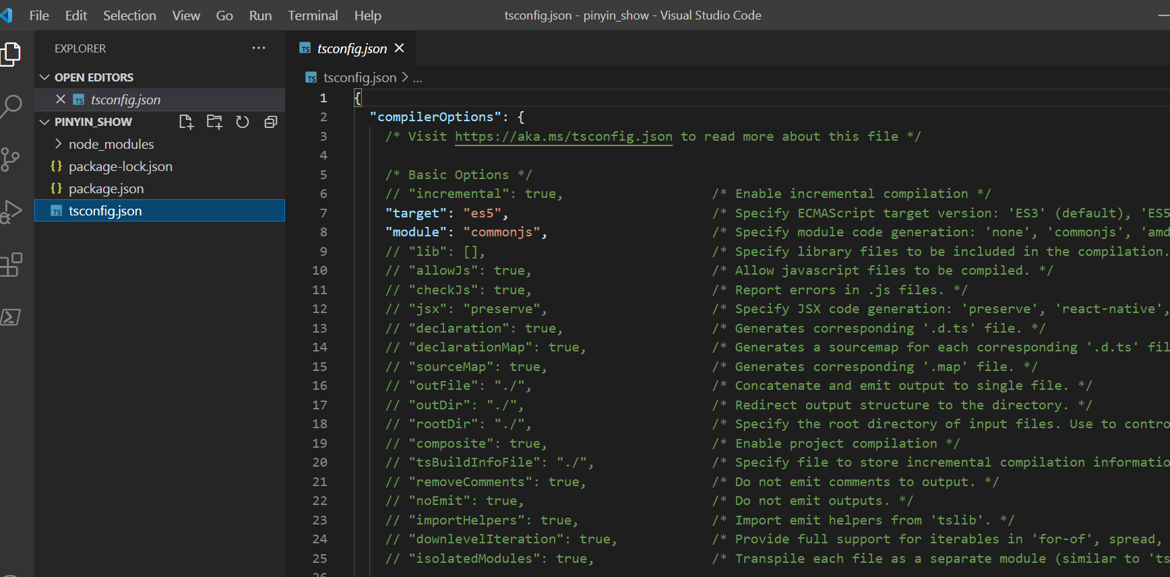The height and width of the screenshot is (577, 1170).
Task: Open the Explorer view in activity bar
Action: 11,55
